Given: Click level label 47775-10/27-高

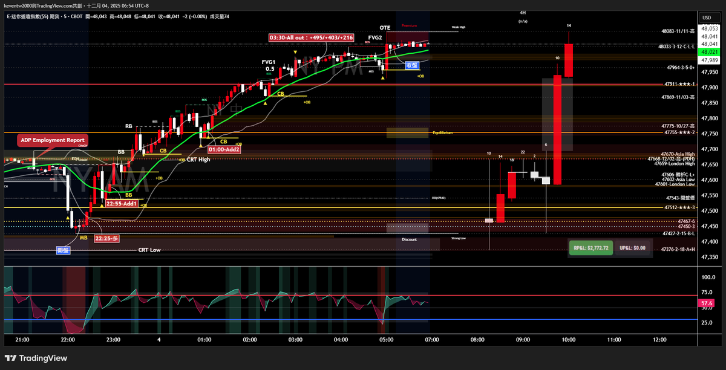Looking at the screenshot, I should pos(678,126).
